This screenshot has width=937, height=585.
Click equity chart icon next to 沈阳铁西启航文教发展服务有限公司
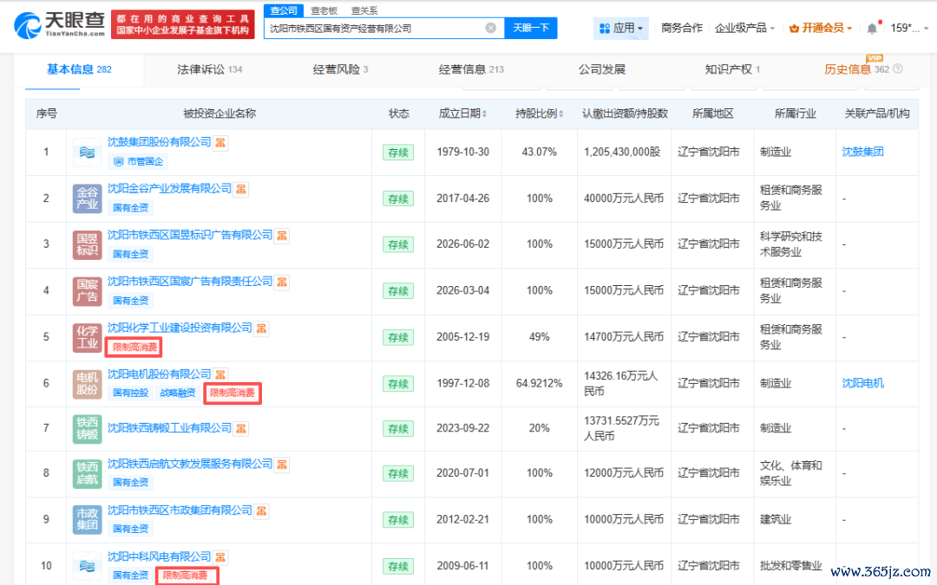point(282,465)
